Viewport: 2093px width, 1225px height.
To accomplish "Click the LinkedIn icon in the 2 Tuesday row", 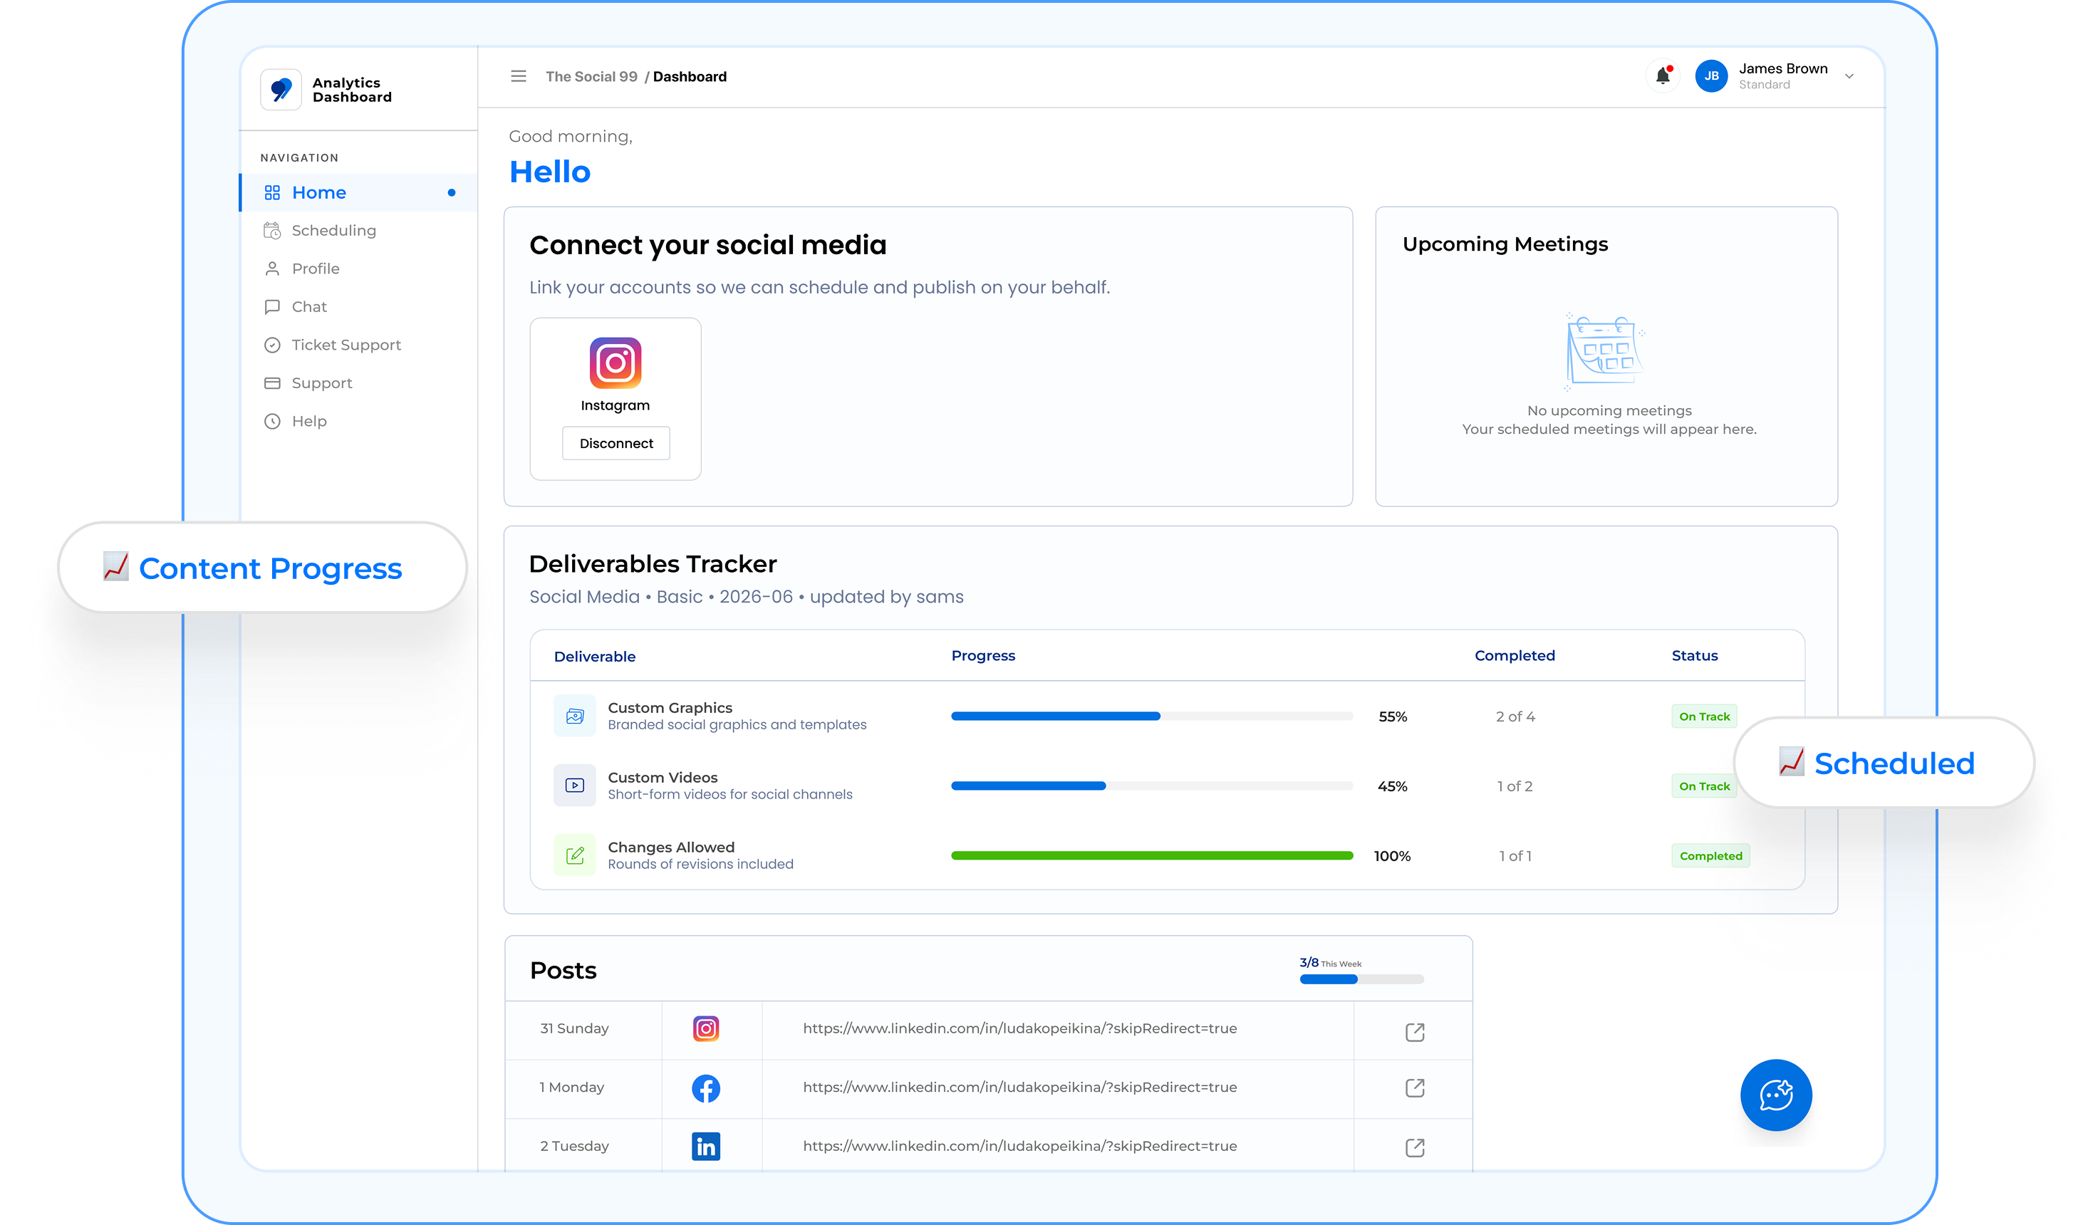I will point(706,1147).
